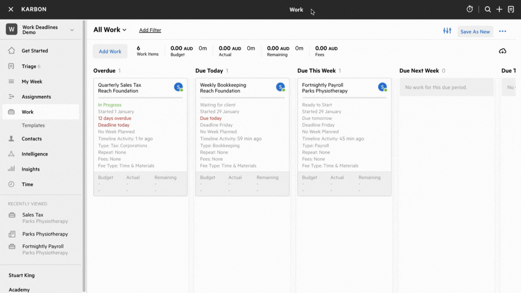Image resolution: width=521 pixels, height=293 pixels.
Task: Open the three-dot more options menu
Action: point(502,31)
